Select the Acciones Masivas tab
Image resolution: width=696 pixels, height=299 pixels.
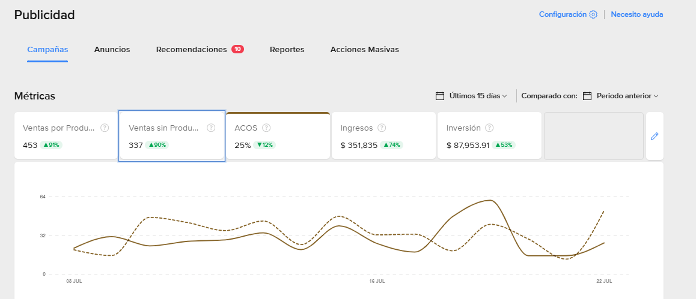(364, 50)
